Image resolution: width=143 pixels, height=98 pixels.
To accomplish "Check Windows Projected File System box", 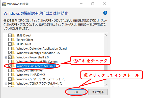I will coord(10,61).
